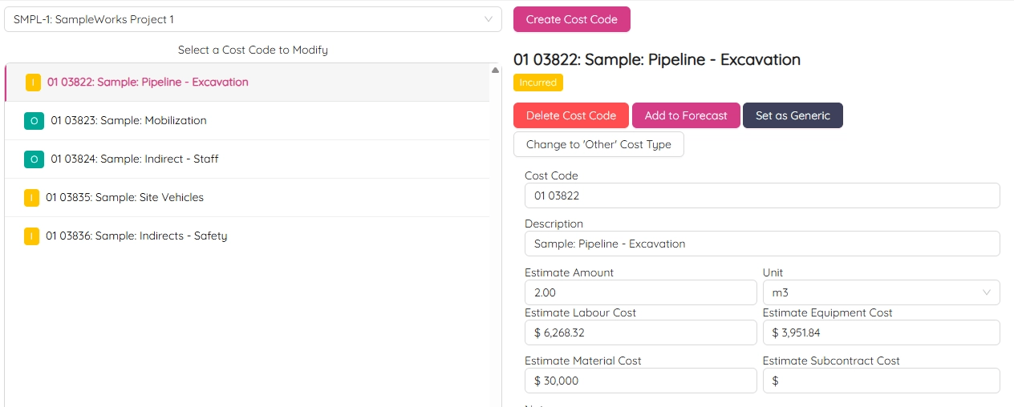Click the Estimate Equipment Cost field
This screenshot has height=407, width=1014.
881,332
